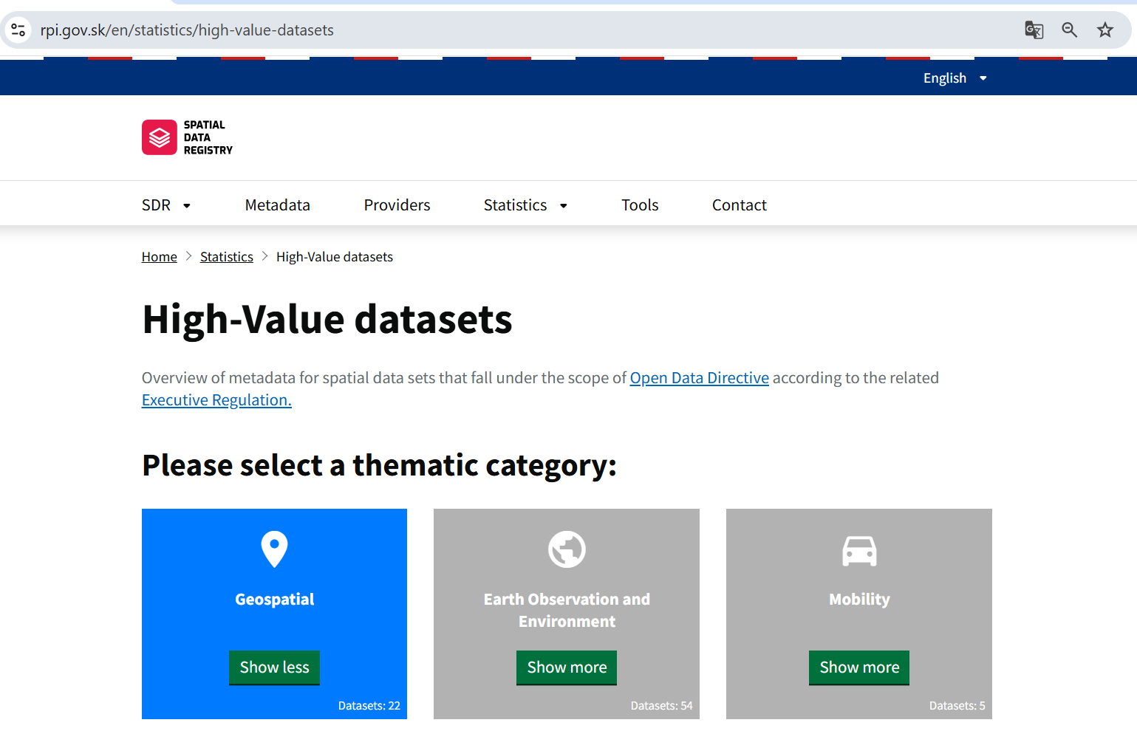Follow the Executive Regulation hyperlink
This screenshot has width=1137, height=731.
[215, 399]
